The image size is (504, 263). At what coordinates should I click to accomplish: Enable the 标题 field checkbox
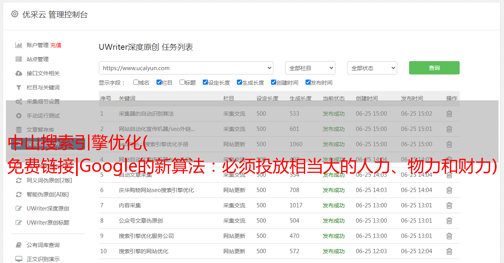tap(182, 82)
